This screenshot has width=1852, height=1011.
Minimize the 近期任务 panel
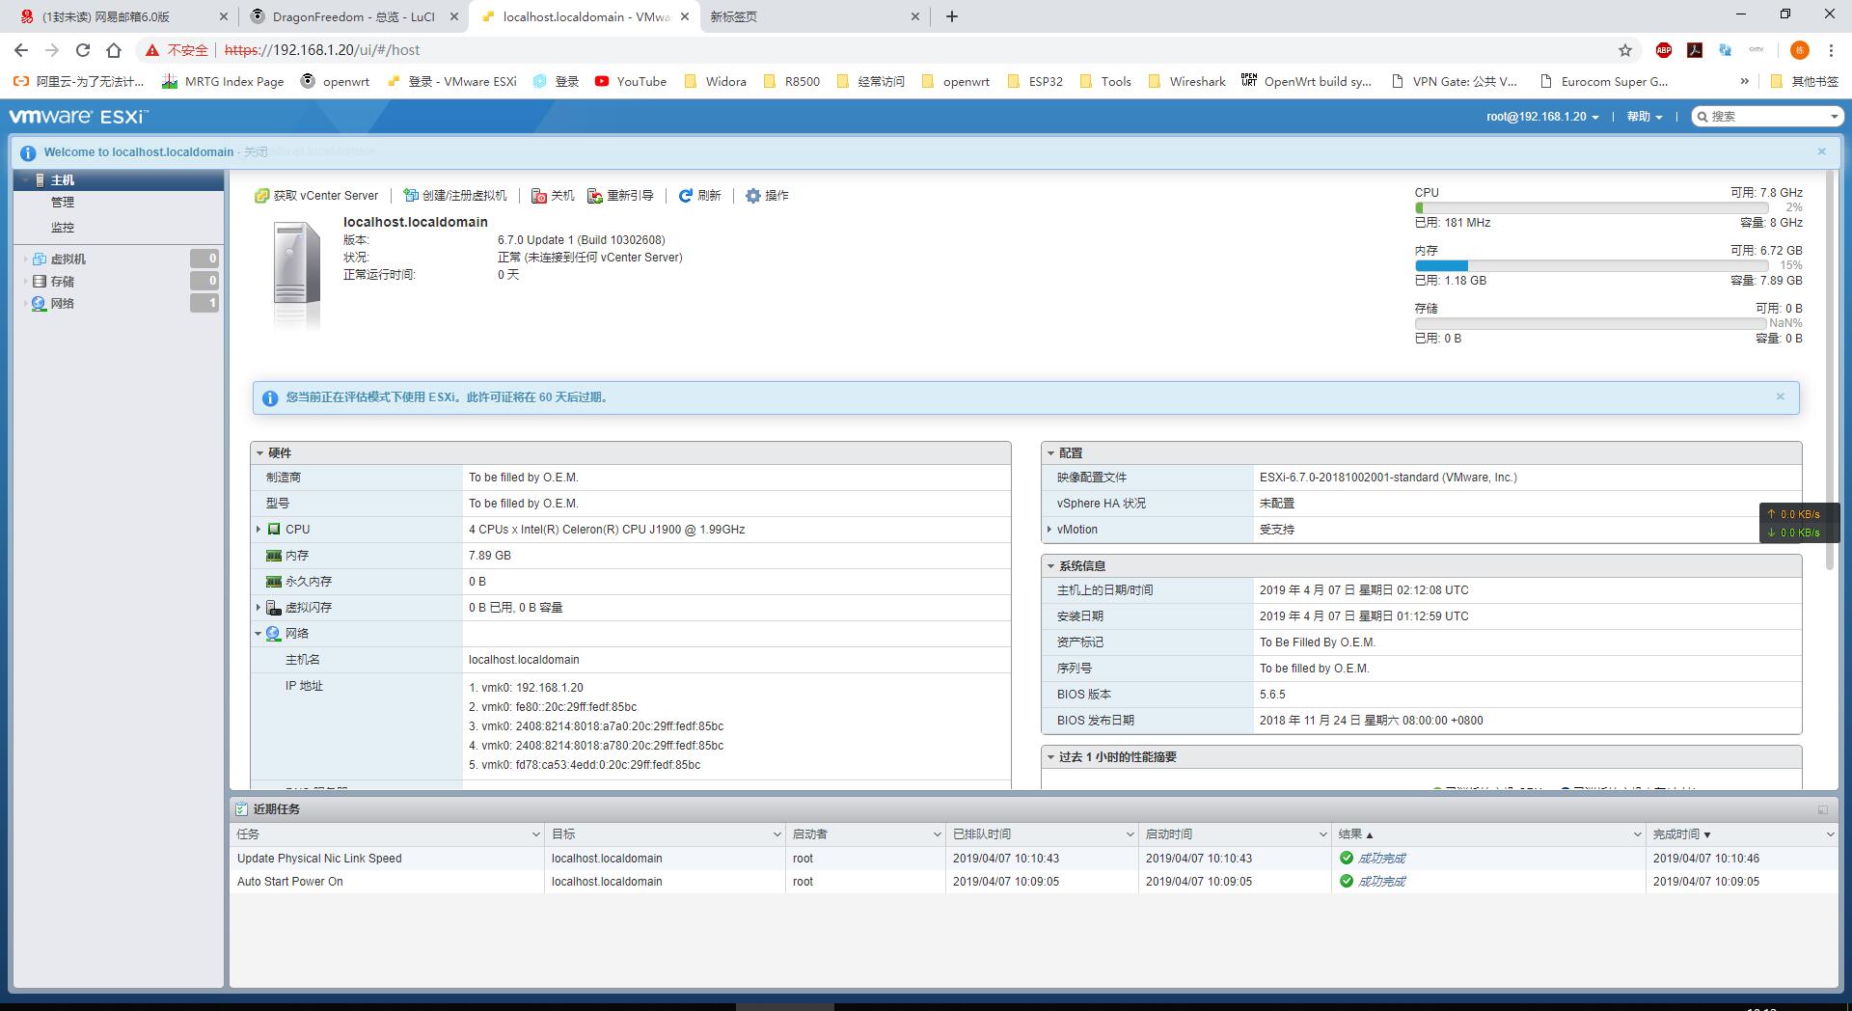1823,810
